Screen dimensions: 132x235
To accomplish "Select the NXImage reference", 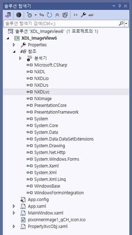I will click(43, 99).
